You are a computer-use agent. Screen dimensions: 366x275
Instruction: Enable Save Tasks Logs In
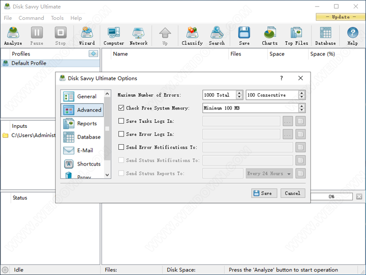[x=121, y=121]
